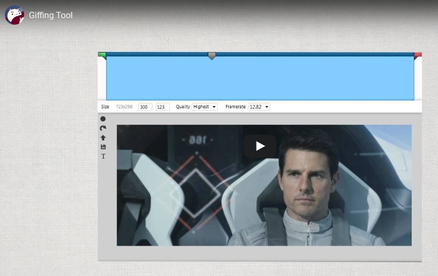Open the Quality dropdown
438x276 pixels.
tap(205, 107)
